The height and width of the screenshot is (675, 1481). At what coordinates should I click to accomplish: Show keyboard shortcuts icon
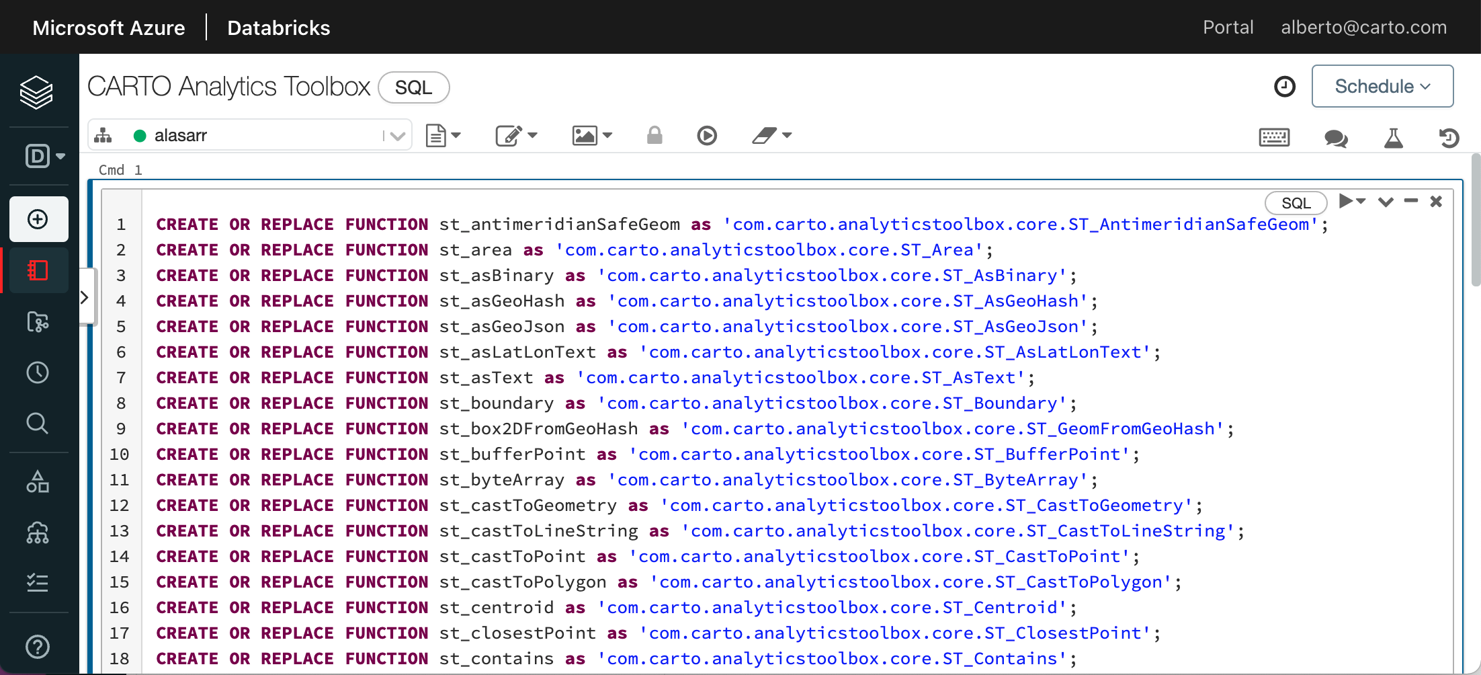(x=1273, y=138)
